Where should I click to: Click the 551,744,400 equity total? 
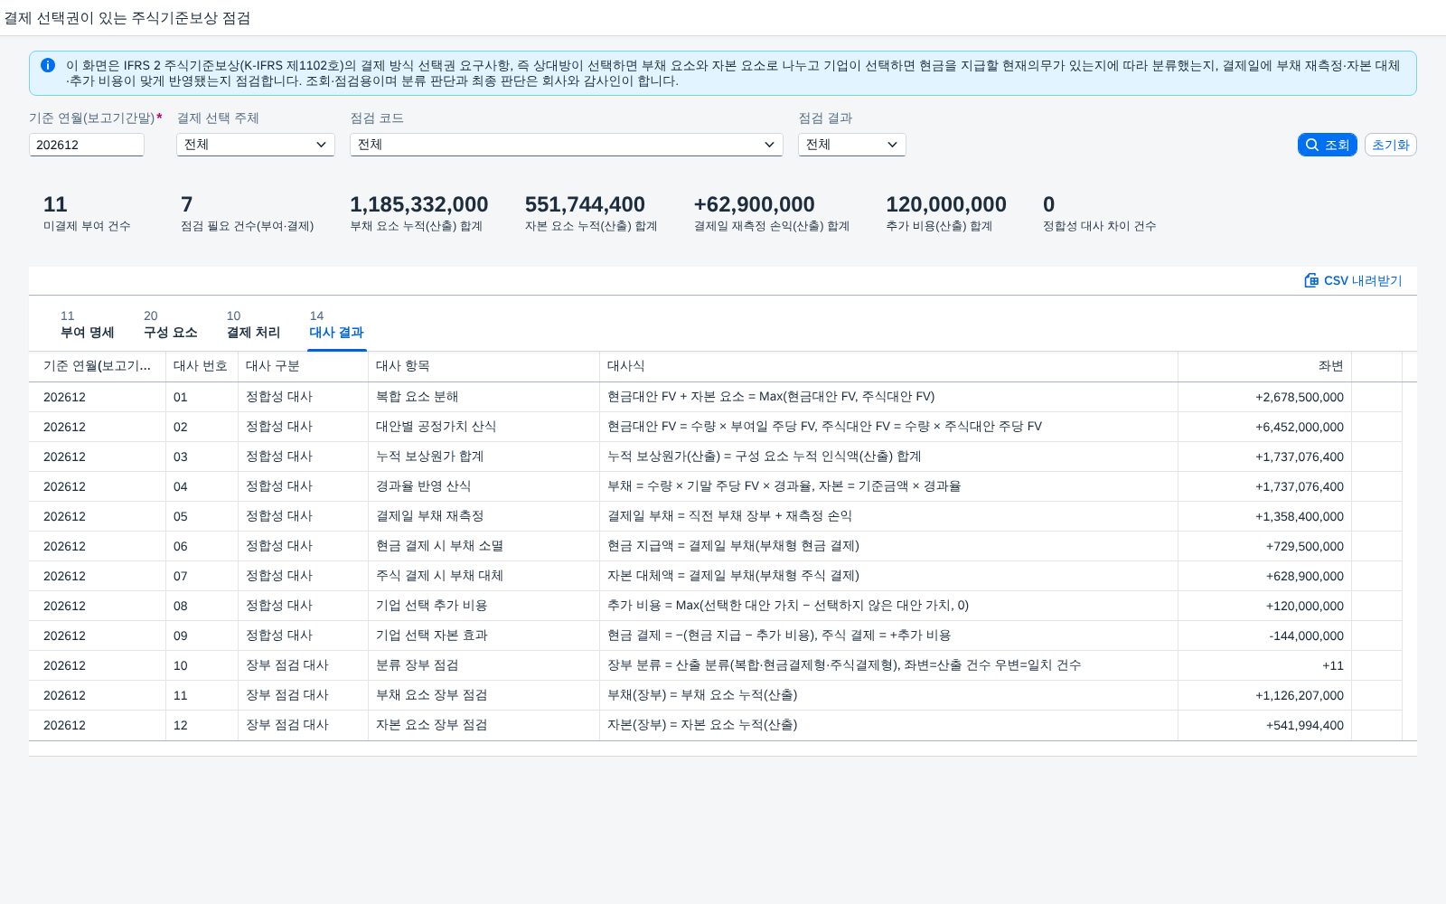(x=586, y=205)
